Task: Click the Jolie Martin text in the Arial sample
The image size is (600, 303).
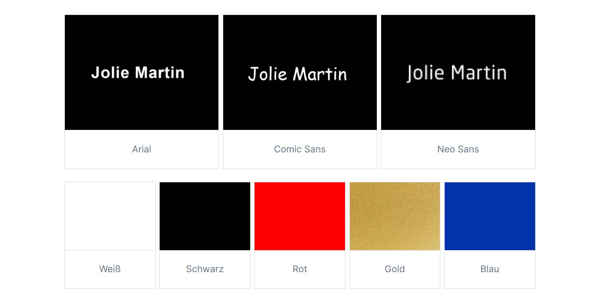Action: [x=138, y=73]
